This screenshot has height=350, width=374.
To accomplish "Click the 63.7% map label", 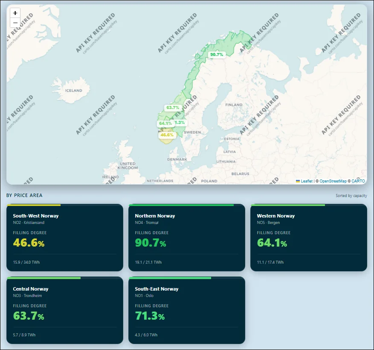I will [x=173, y=108].
